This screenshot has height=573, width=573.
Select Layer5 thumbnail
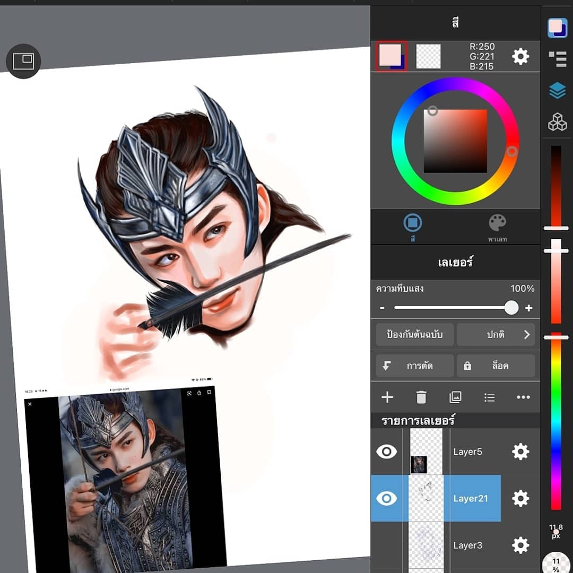tap(426, 452)
